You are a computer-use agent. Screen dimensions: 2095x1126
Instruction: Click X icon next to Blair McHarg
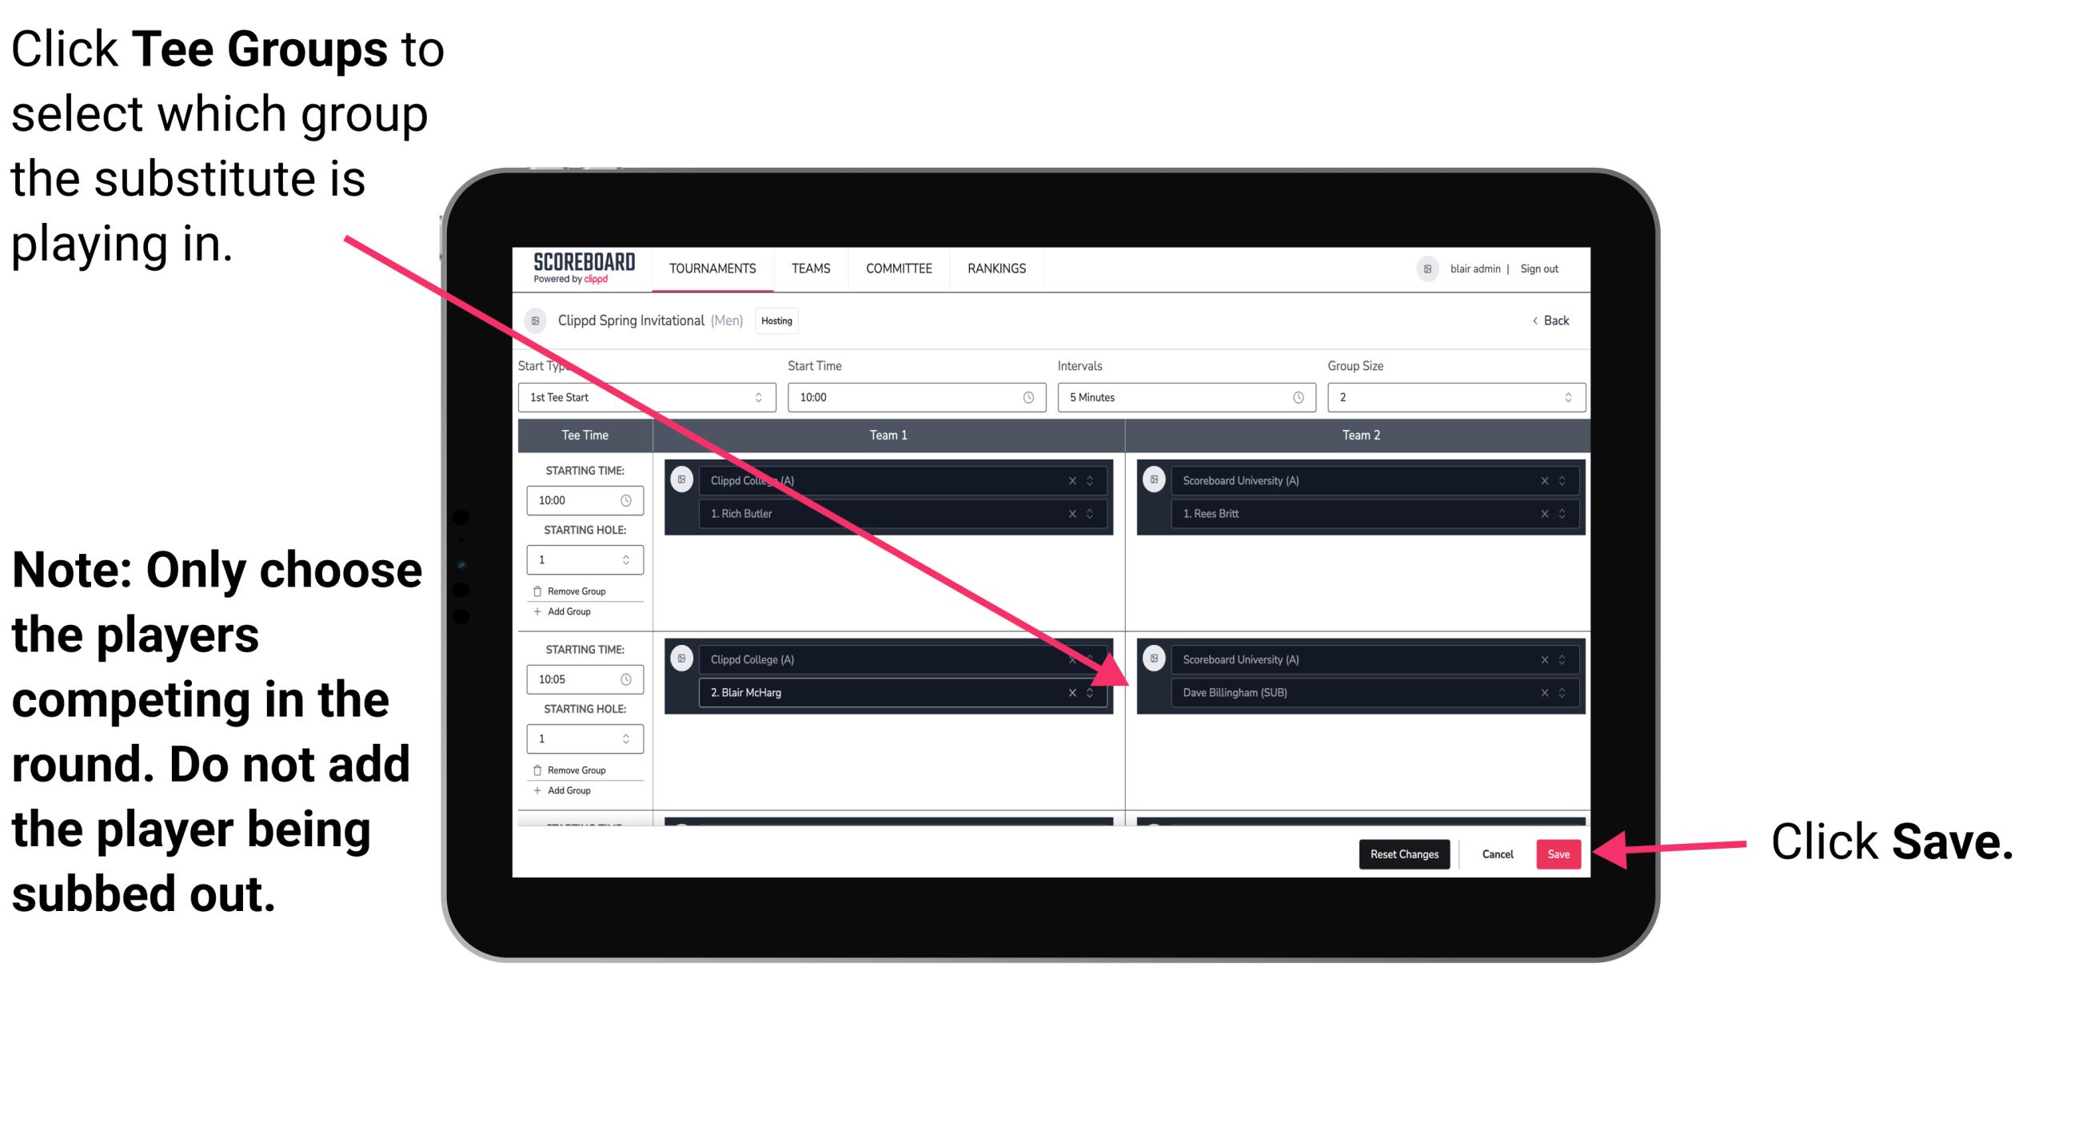[x=1074, y=692]
